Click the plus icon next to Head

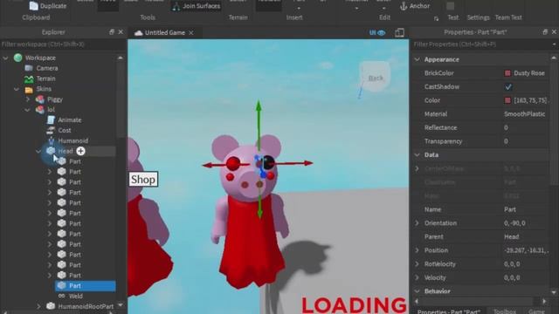(81, 151)
